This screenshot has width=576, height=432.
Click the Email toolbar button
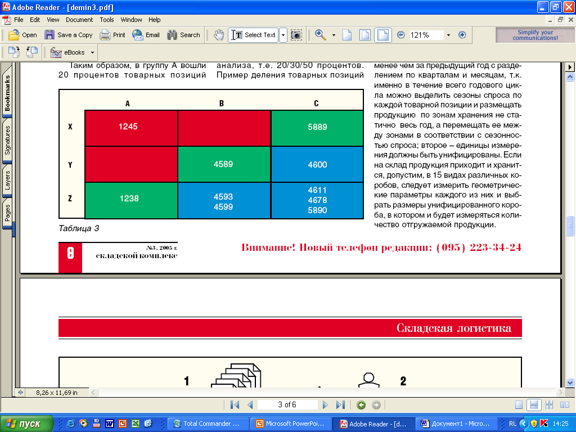click(146, 35)
